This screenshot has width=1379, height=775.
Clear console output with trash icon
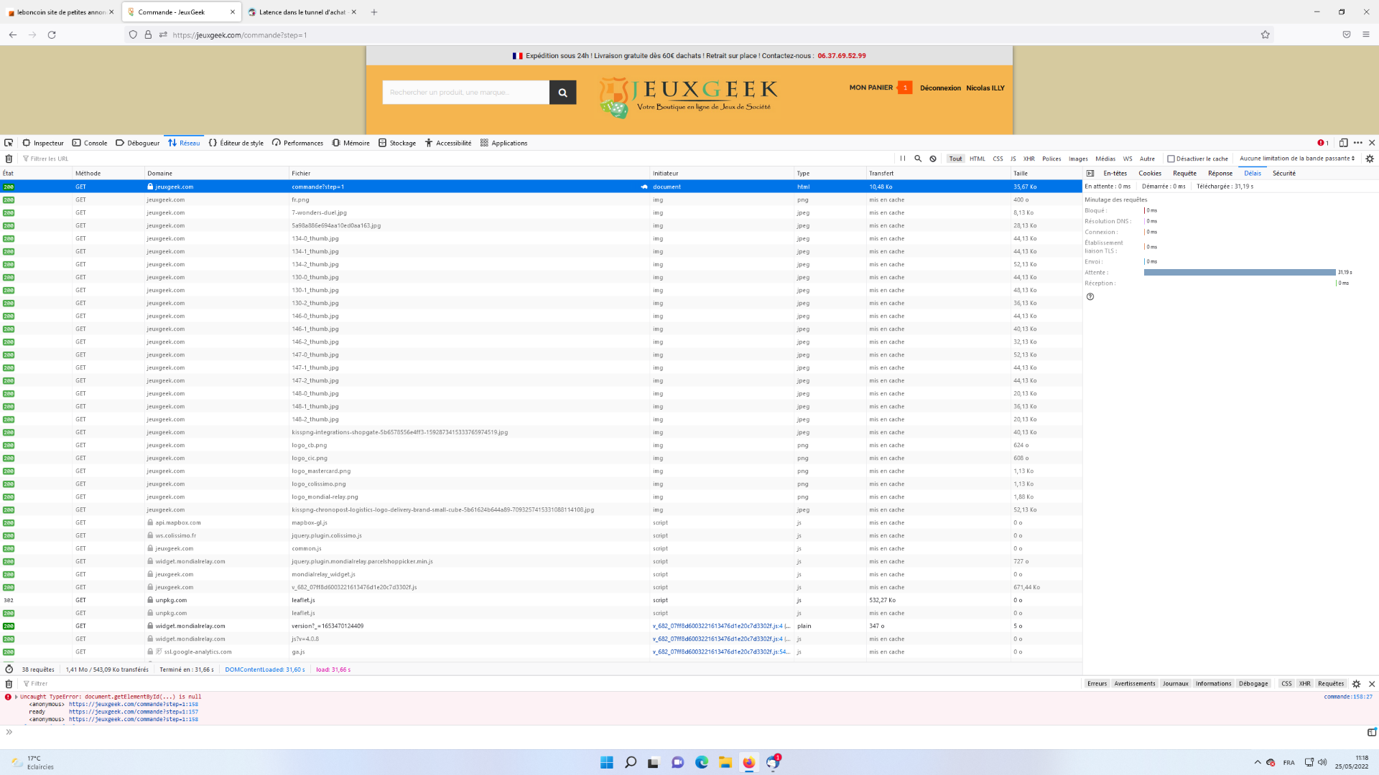pos(9,684)
